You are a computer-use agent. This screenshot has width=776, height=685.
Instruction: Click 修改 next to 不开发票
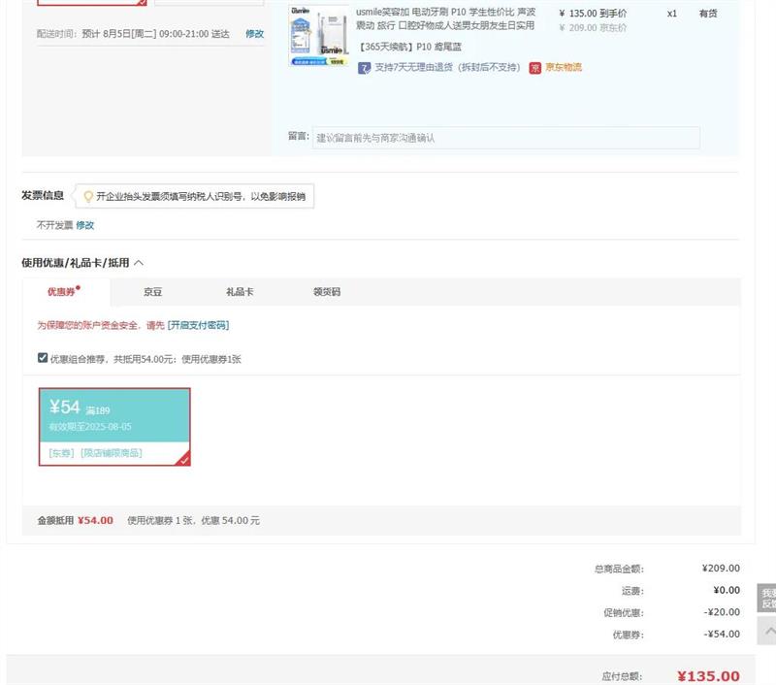[x=85, y=225]
